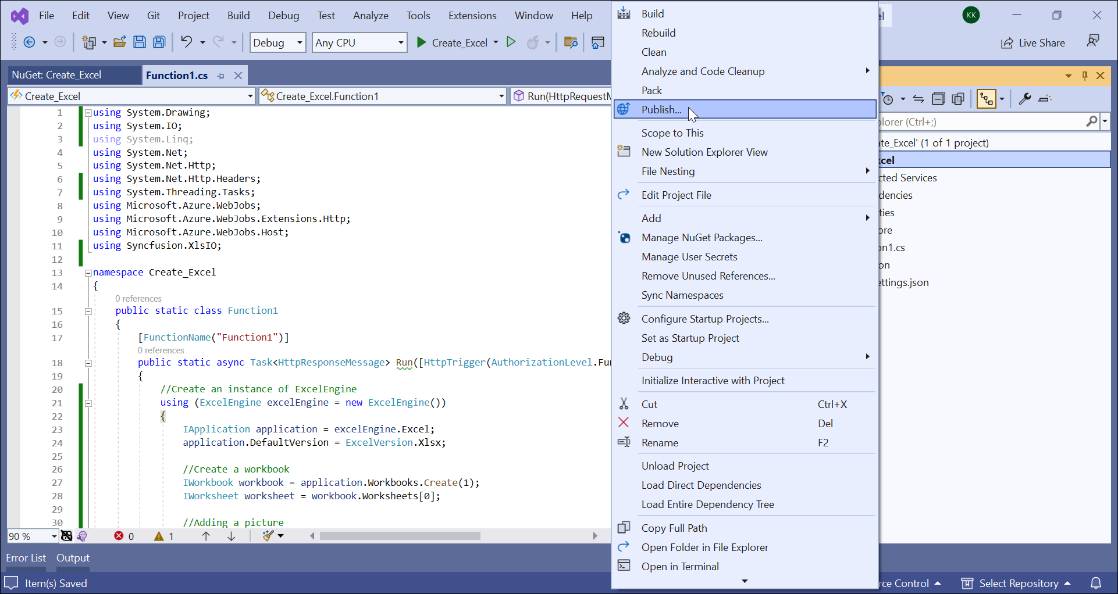Image resolution: width=1118 pixels, height=594 pixels.
Task: Click the browser window icon at toolbar end
Action: [598, 42]
